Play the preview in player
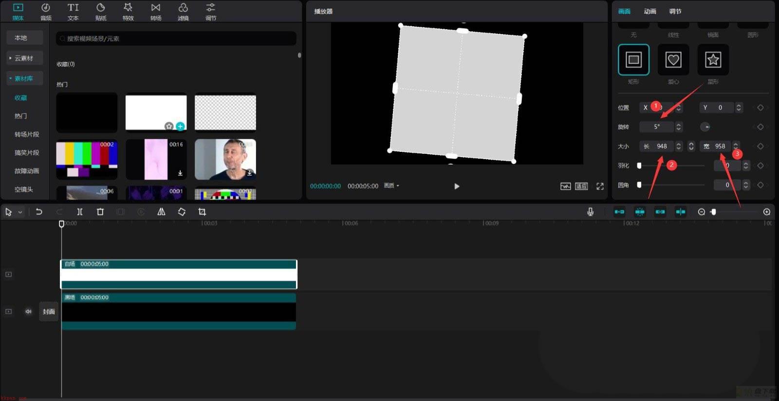The image size is (779, 401). tap(457, 186)
